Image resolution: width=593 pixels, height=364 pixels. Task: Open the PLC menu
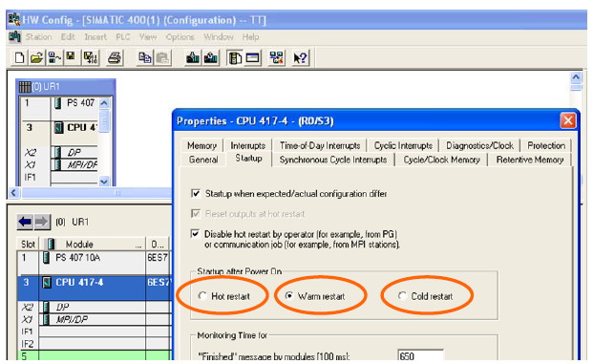[123, 37]
